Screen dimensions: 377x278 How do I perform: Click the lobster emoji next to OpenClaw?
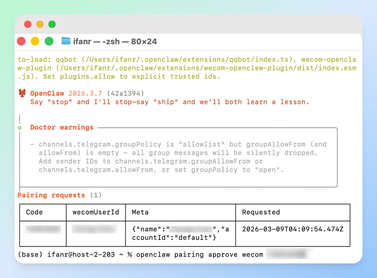(x=22, y=93)
